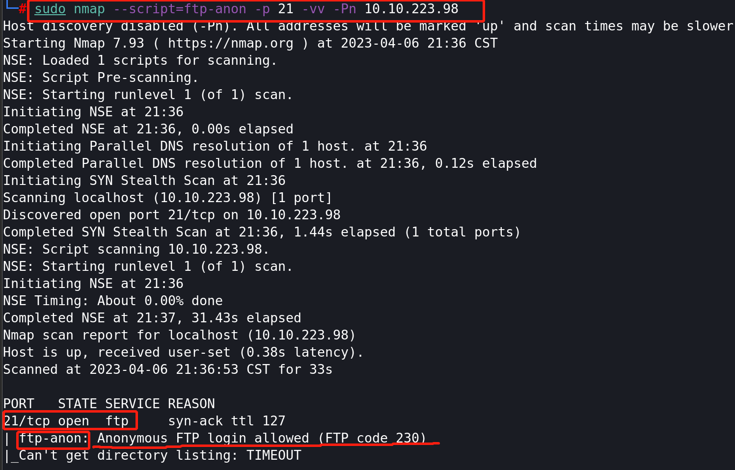
Task: Click the REASON column header
Action: pyautogui.click(x=191, y=404)
